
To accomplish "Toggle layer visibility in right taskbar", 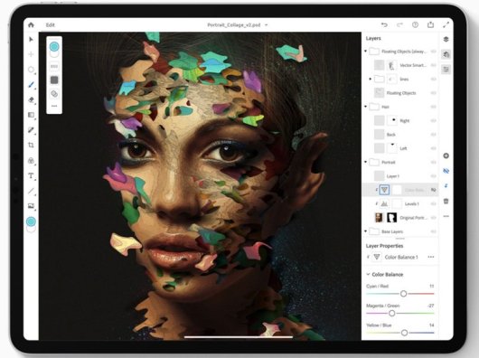I will pyautogui.click(x=446, y=171).
